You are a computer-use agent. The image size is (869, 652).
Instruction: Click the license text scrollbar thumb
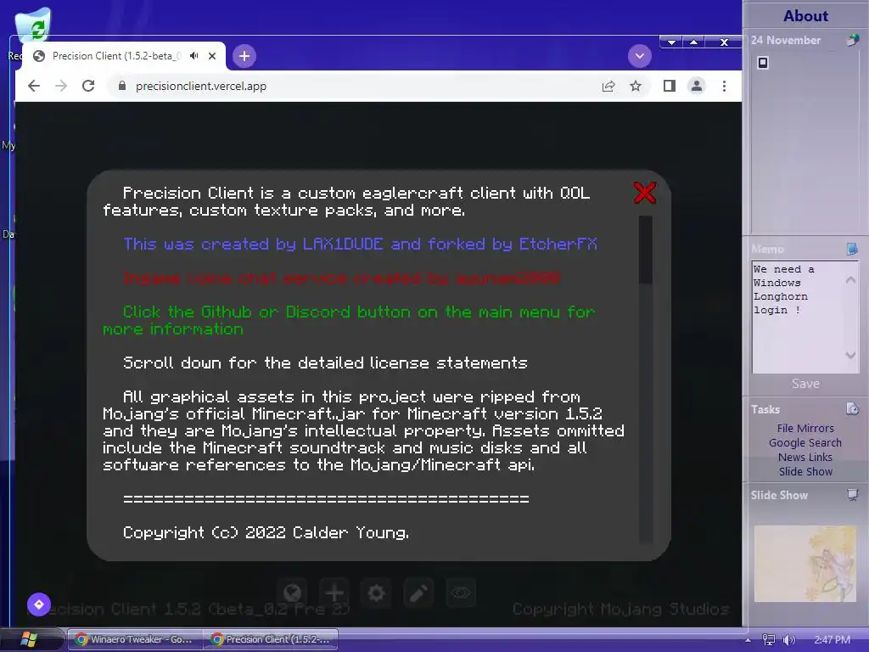pyautogui.click(x=645, y=249)
